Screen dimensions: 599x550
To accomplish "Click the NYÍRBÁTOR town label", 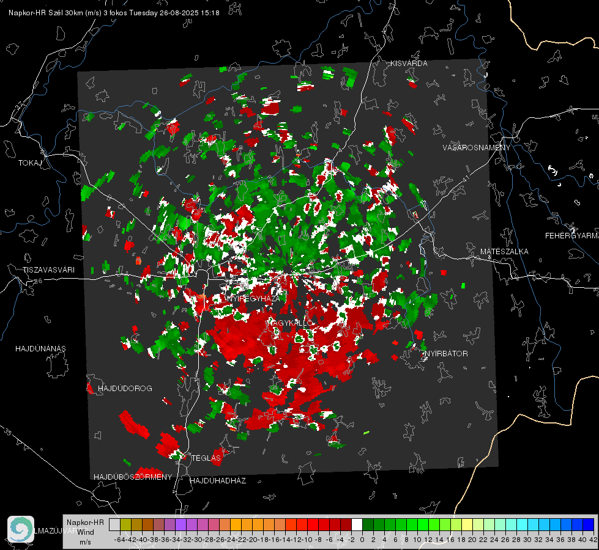I will (x=446, y=354).
